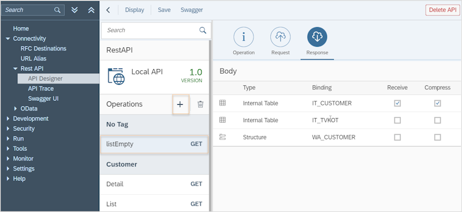Switch to the Request tab label
This screenshot has width=462, height=212.
[281, 52]
